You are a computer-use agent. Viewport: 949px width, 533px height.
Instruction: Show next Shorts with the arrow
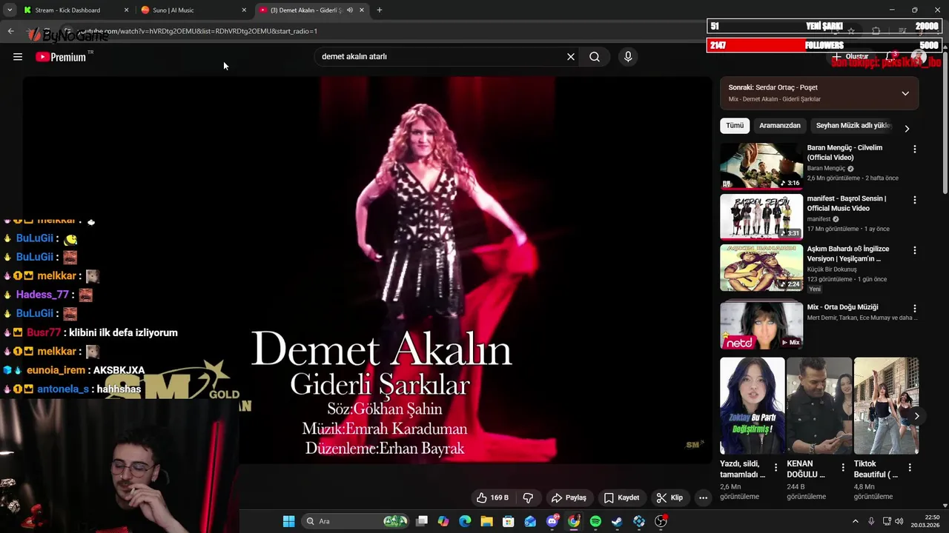[x=916, y=416]
